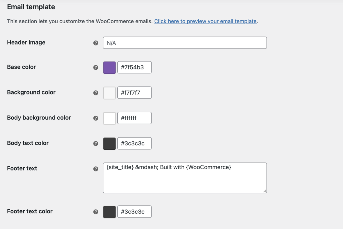This screenshot has width=343, height=229.
Task: Click the Body background color help icon
Action: (95, 118)
